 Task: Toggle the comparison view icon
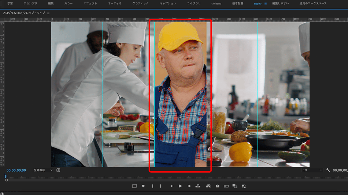[226, 186]
